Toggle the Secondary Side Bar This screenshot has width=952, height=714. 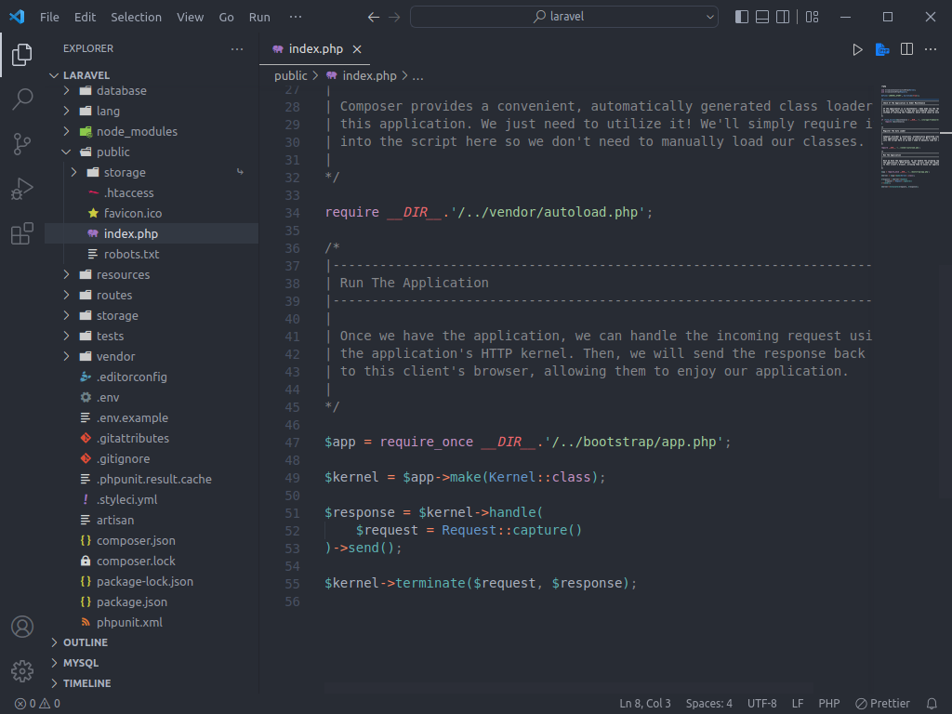coord(783,17)
